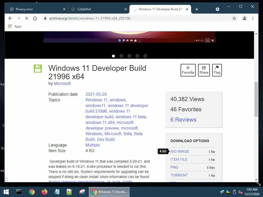This screenshot has width=263, height=197.
Task: Open the 'Dev Build' topic link
Action: [106, 139]
